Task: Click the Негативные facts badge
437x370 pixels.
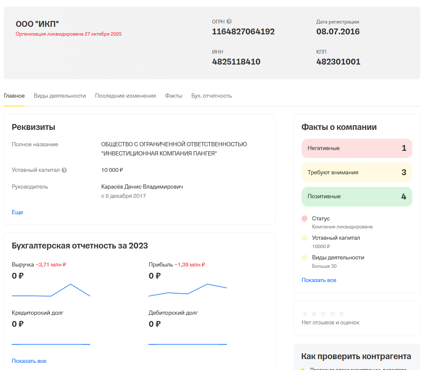Action: point(356,148)
